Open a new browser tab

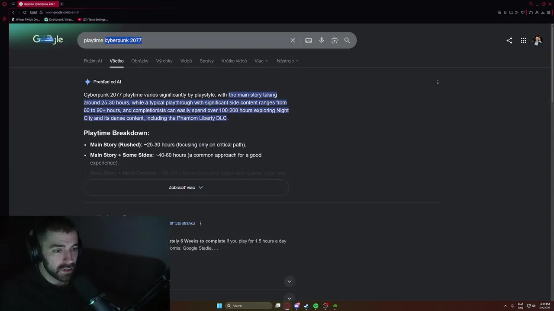61,4
